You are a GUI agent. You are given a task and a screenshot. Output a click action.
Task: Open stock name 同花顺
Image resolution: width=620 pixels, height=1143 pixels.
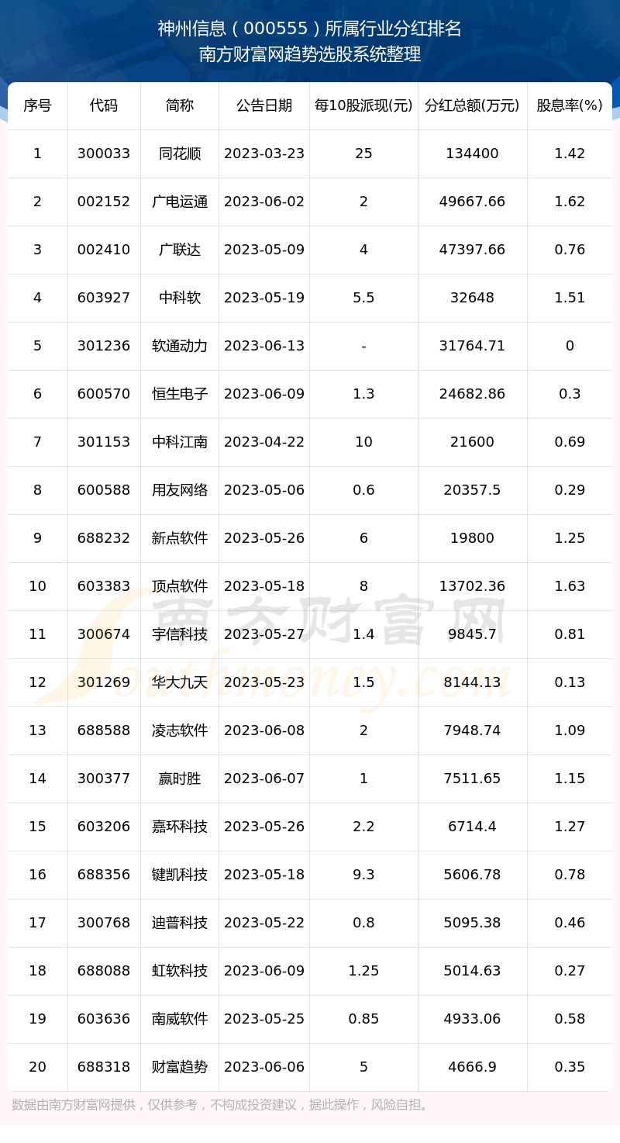tap(180, 154)
